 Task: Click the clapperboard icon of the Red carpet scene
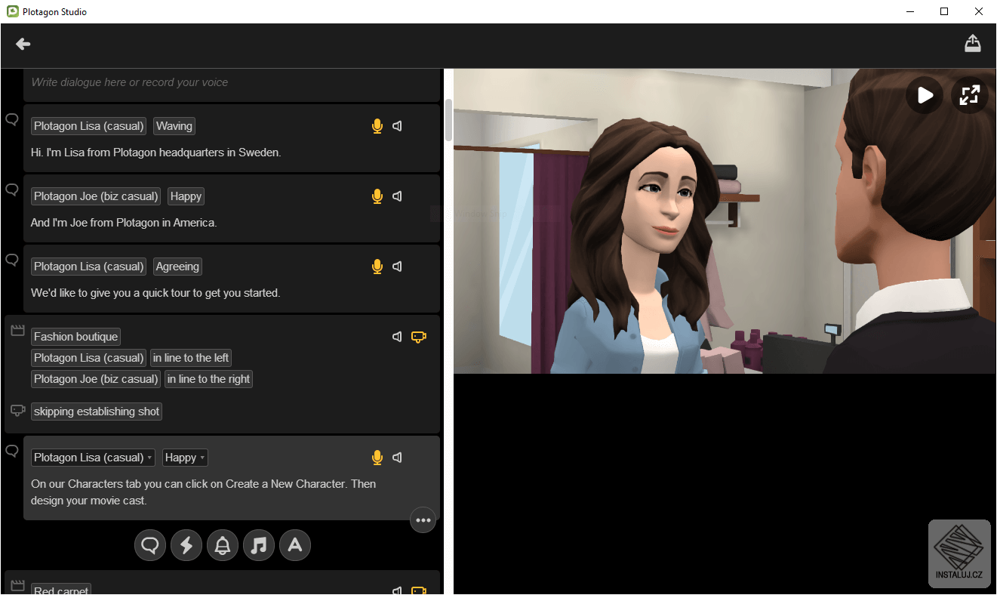(17, 585)
